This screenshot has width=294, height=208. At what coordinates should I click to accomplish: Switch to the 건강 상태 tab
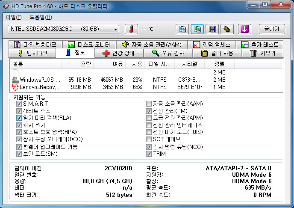pyautogui.click(x=119, y=53)
